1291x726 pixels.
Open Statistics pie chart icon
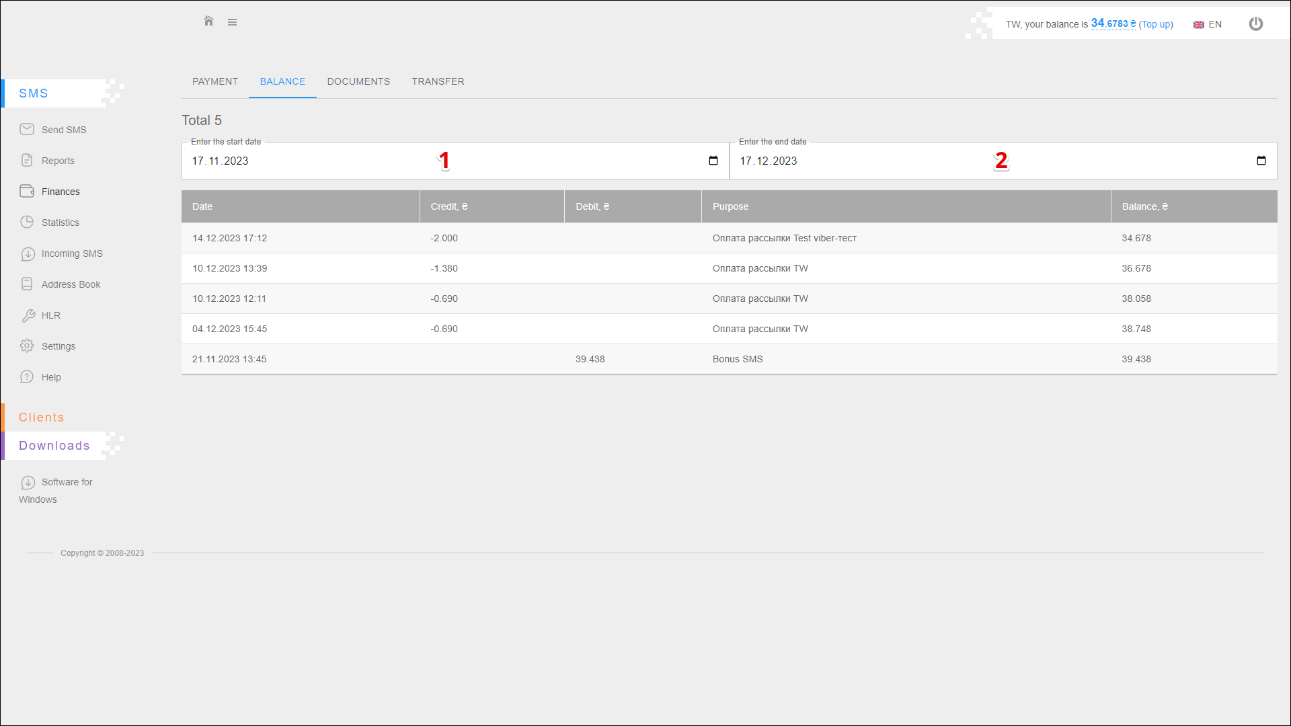point(27,222)
